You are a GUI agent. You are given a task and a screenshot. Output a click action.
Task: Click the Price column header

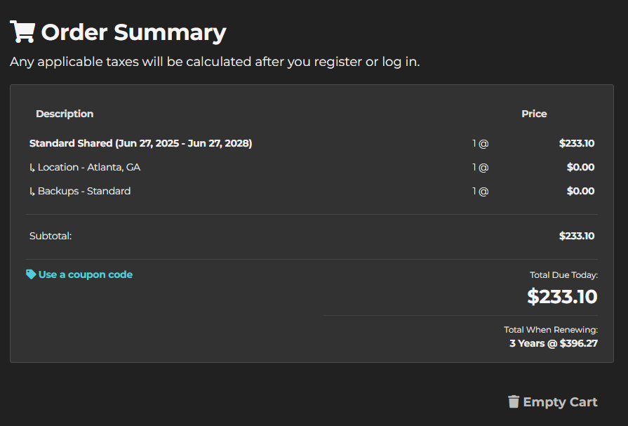(534, 114)
